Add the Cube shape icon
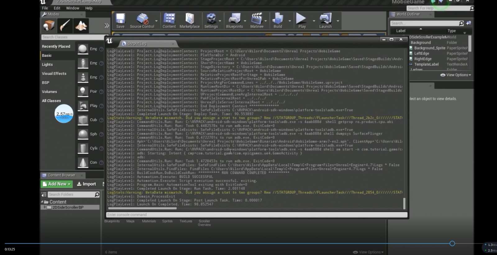The height and width of the screenshot is (255, 497). [83, 120]
